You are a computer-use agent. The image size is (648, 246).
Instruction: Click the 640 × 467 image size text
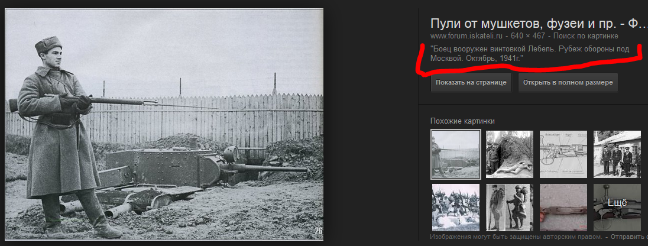528,36
